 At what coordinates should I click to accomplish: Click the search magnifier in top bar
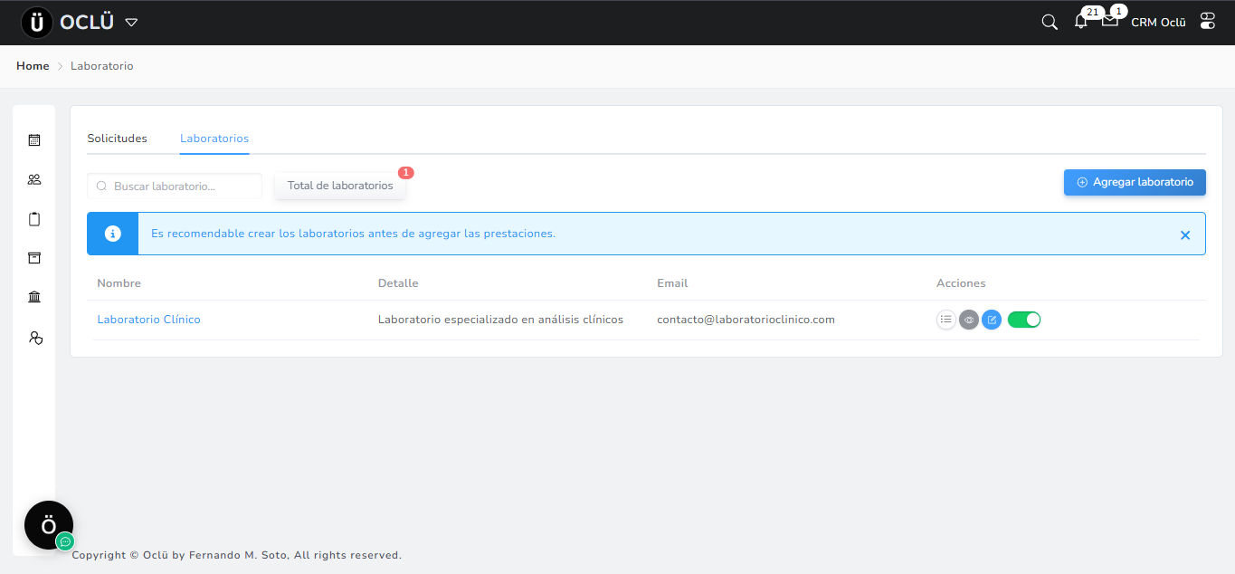click(x=1050, y=23)
